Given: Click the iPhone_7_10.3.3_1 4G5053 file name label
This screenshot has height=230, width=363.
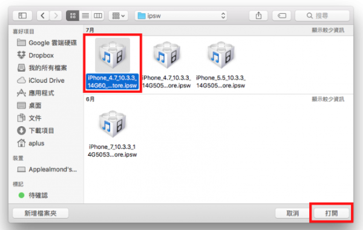Looking at the screenshot, I should (x=113, y=150).
